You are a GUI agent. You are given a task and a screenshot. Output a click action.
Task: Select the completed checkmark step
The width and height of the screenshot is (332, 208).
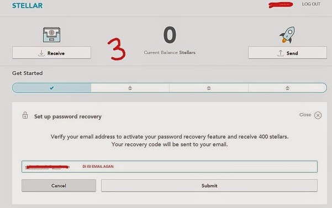pos(52,88)
